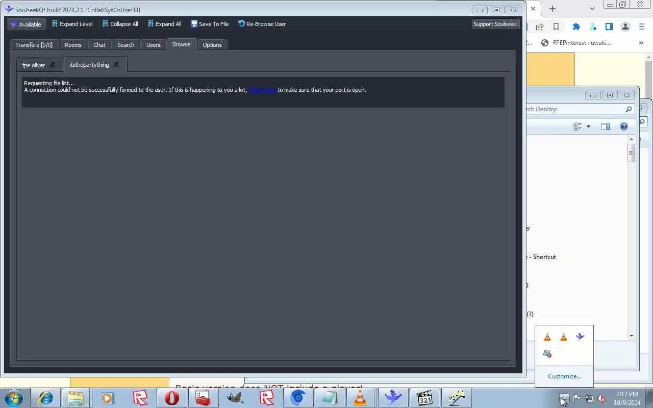
Task: Open the Explorer view options dropdown arrow
Action: pyautogui.click(x=588, y=126)
